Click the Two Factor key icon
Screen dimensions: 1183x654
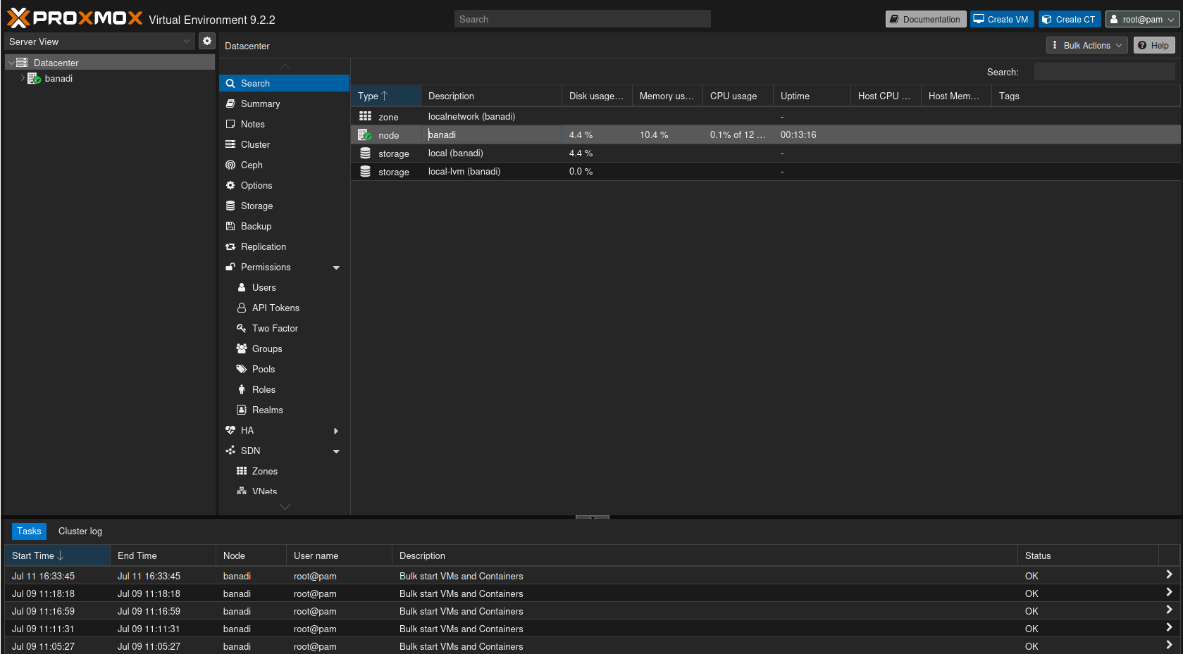pos(242,328)
